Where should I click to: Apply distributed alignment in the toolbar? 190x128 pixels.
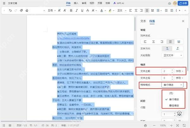point(152,10)
